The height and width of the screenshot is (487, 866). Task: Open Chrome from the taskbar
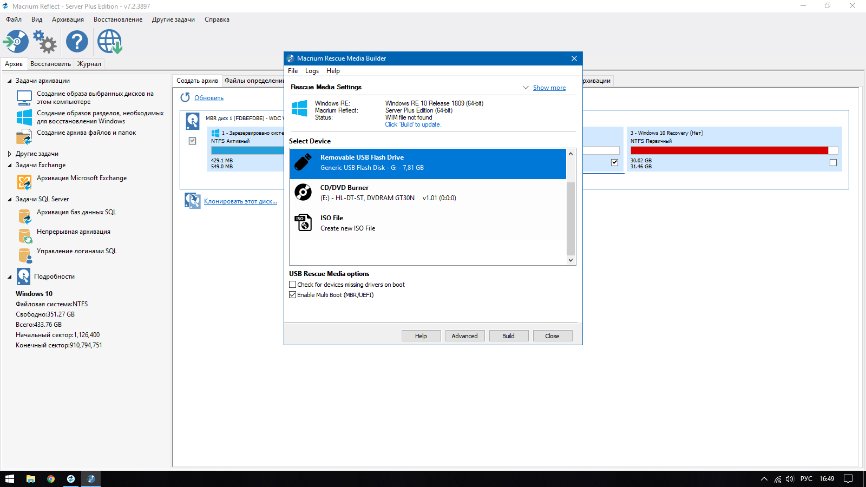tap(51, 479)
